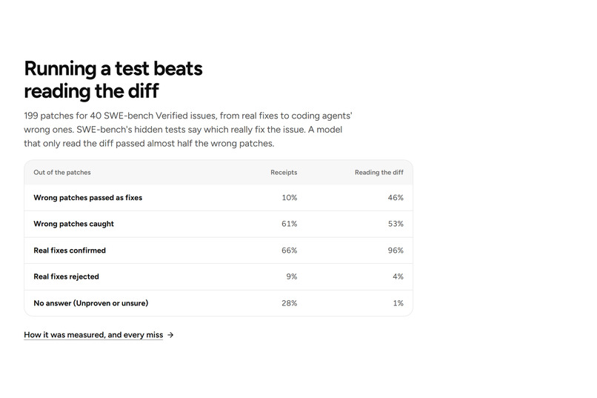Click the 'Wrong patches caught' row label
This screenshot has height=398, width=597.
(73, 224)
